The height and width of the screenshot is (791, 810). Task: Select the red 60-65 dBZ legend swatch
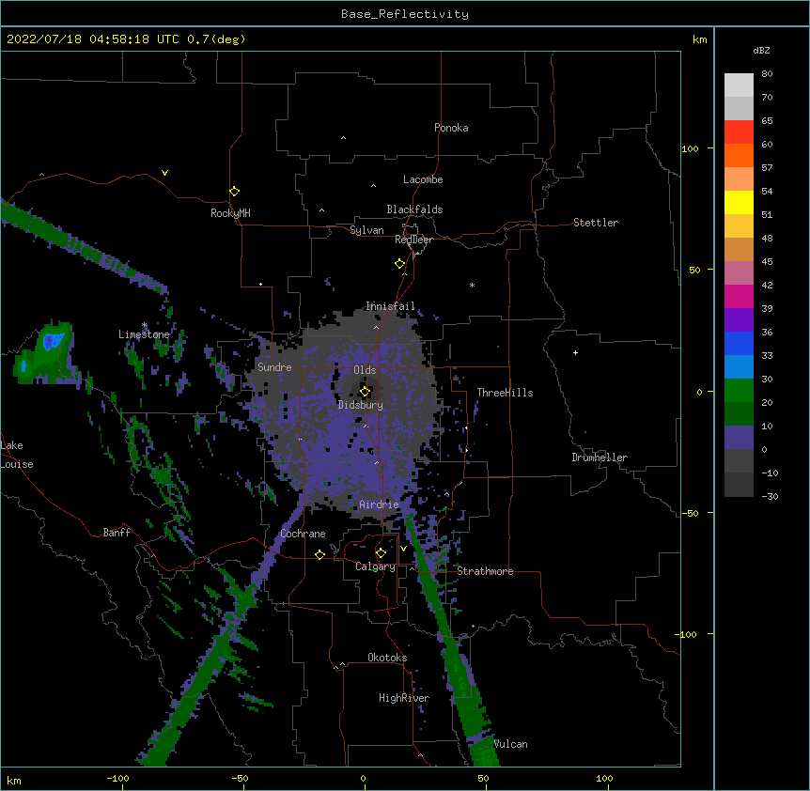tap(739, 132)
